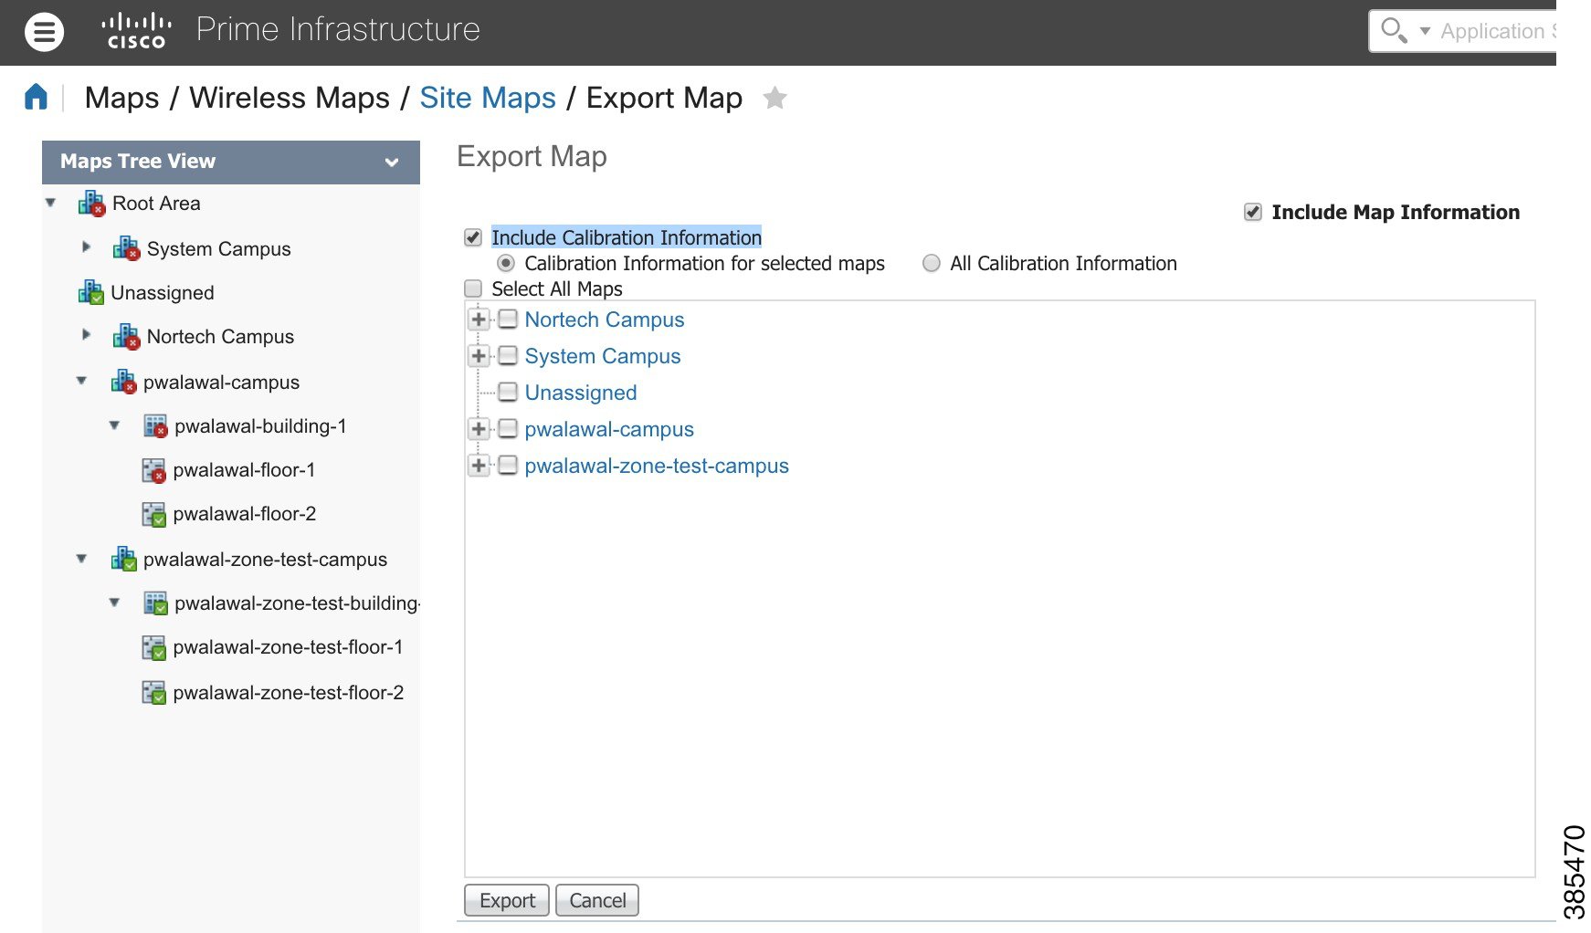
Task: Check Select All Maps
Action: 473,288
